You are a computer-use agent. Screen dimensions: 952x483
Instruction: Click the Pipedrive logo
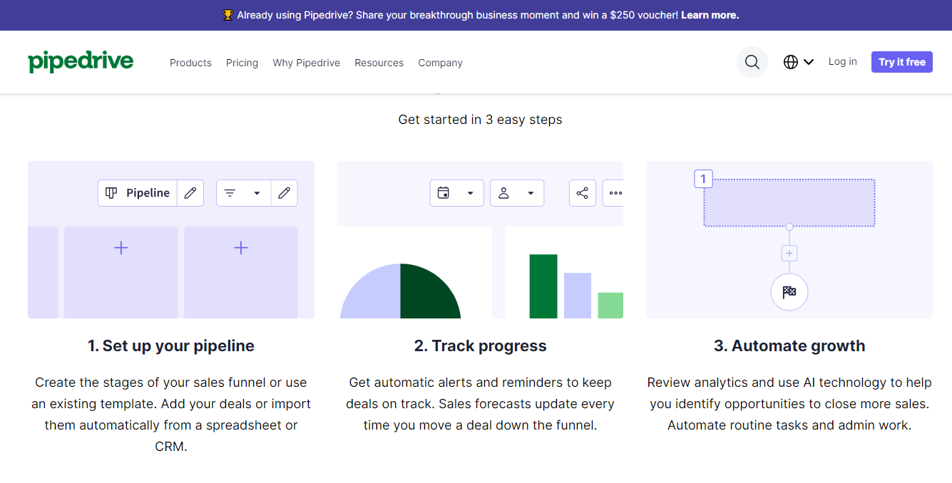tap(81, 62)
